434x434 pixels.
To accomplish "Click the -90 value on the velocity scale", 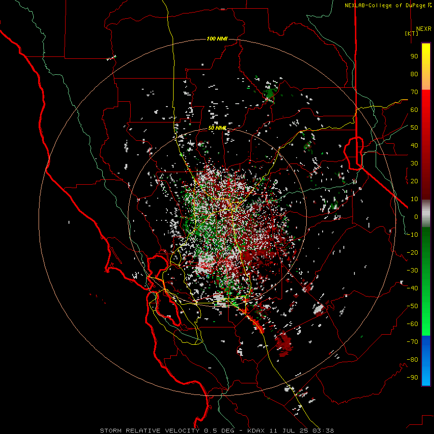I will click(412, 378).
